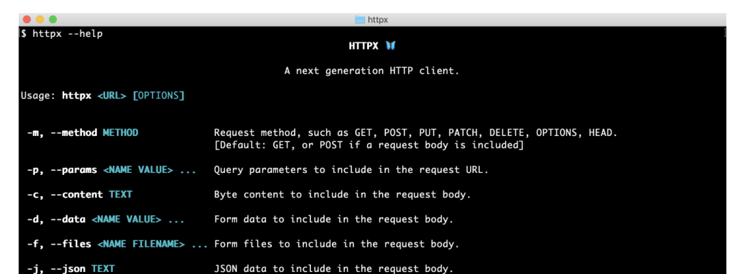This screenshot has width=738, height=274.
Task: Click the cyan 'METHOD' argument
Action: pyautogui.click(x=120, y=133)
